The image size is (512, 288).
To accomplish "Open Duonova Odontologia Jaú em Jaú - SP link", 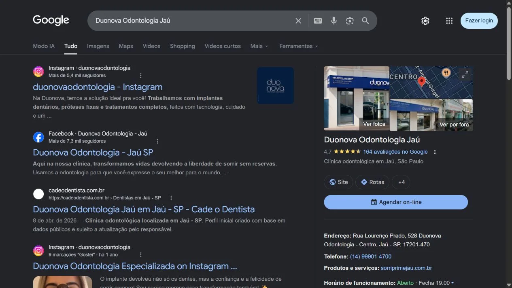I will [144, 210].
